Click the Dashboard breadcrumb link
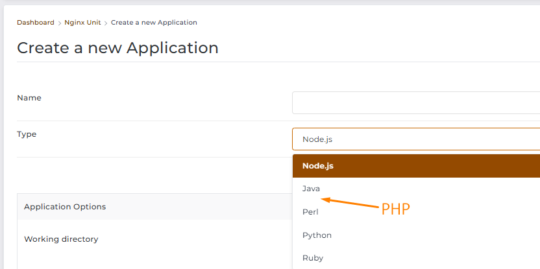540x269 pixels. 36,23
